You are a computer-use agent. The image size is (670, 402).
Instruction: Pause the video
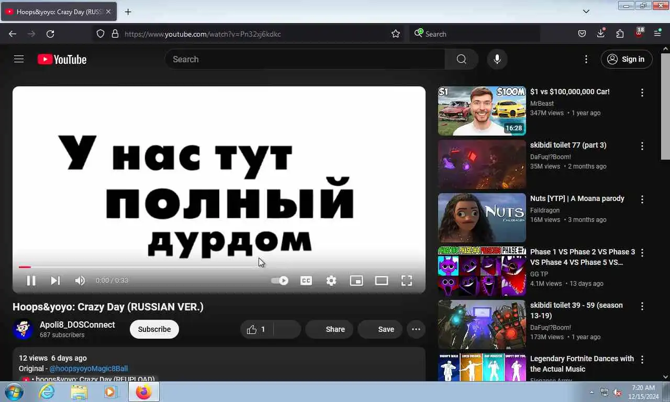[x=31, y=281]
